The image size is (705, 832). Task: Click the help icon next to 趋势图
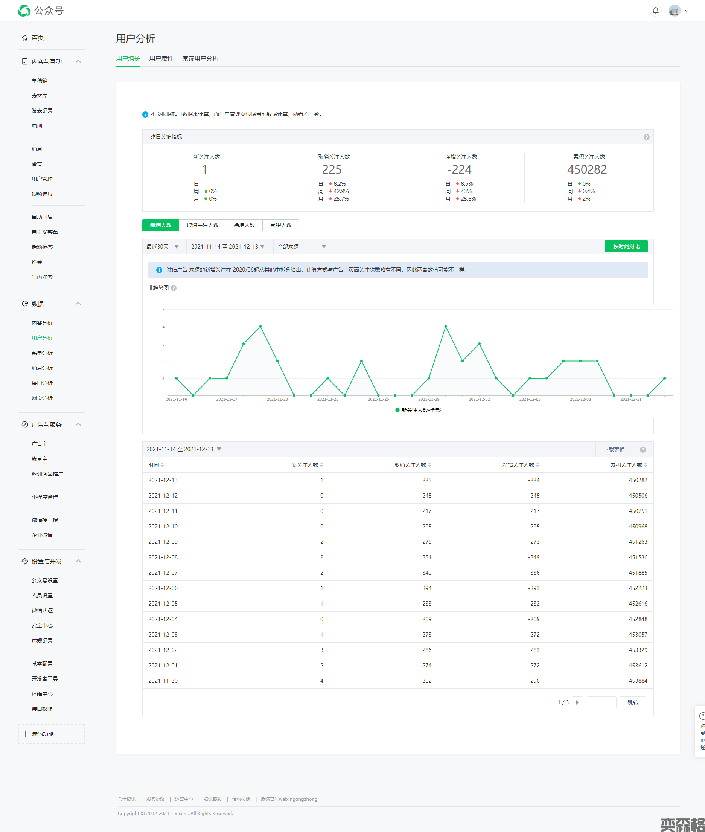point(174,288)
